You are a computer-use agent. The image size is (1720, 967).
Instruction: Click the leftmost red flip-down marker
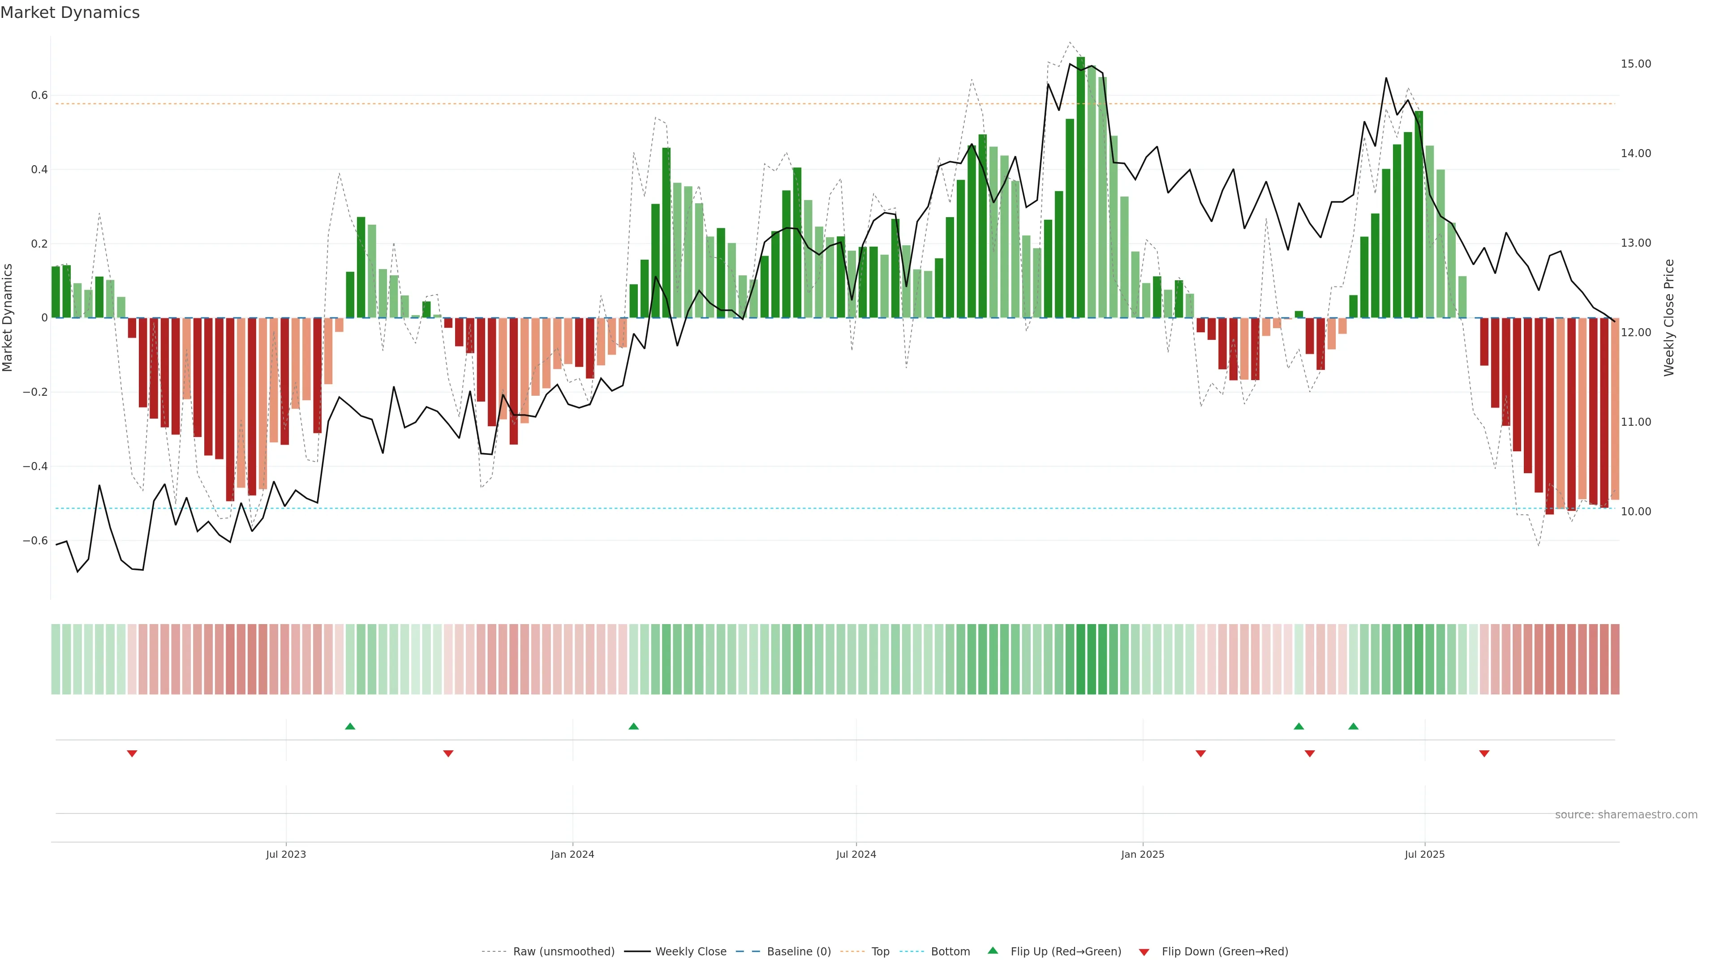pos(132,753)
